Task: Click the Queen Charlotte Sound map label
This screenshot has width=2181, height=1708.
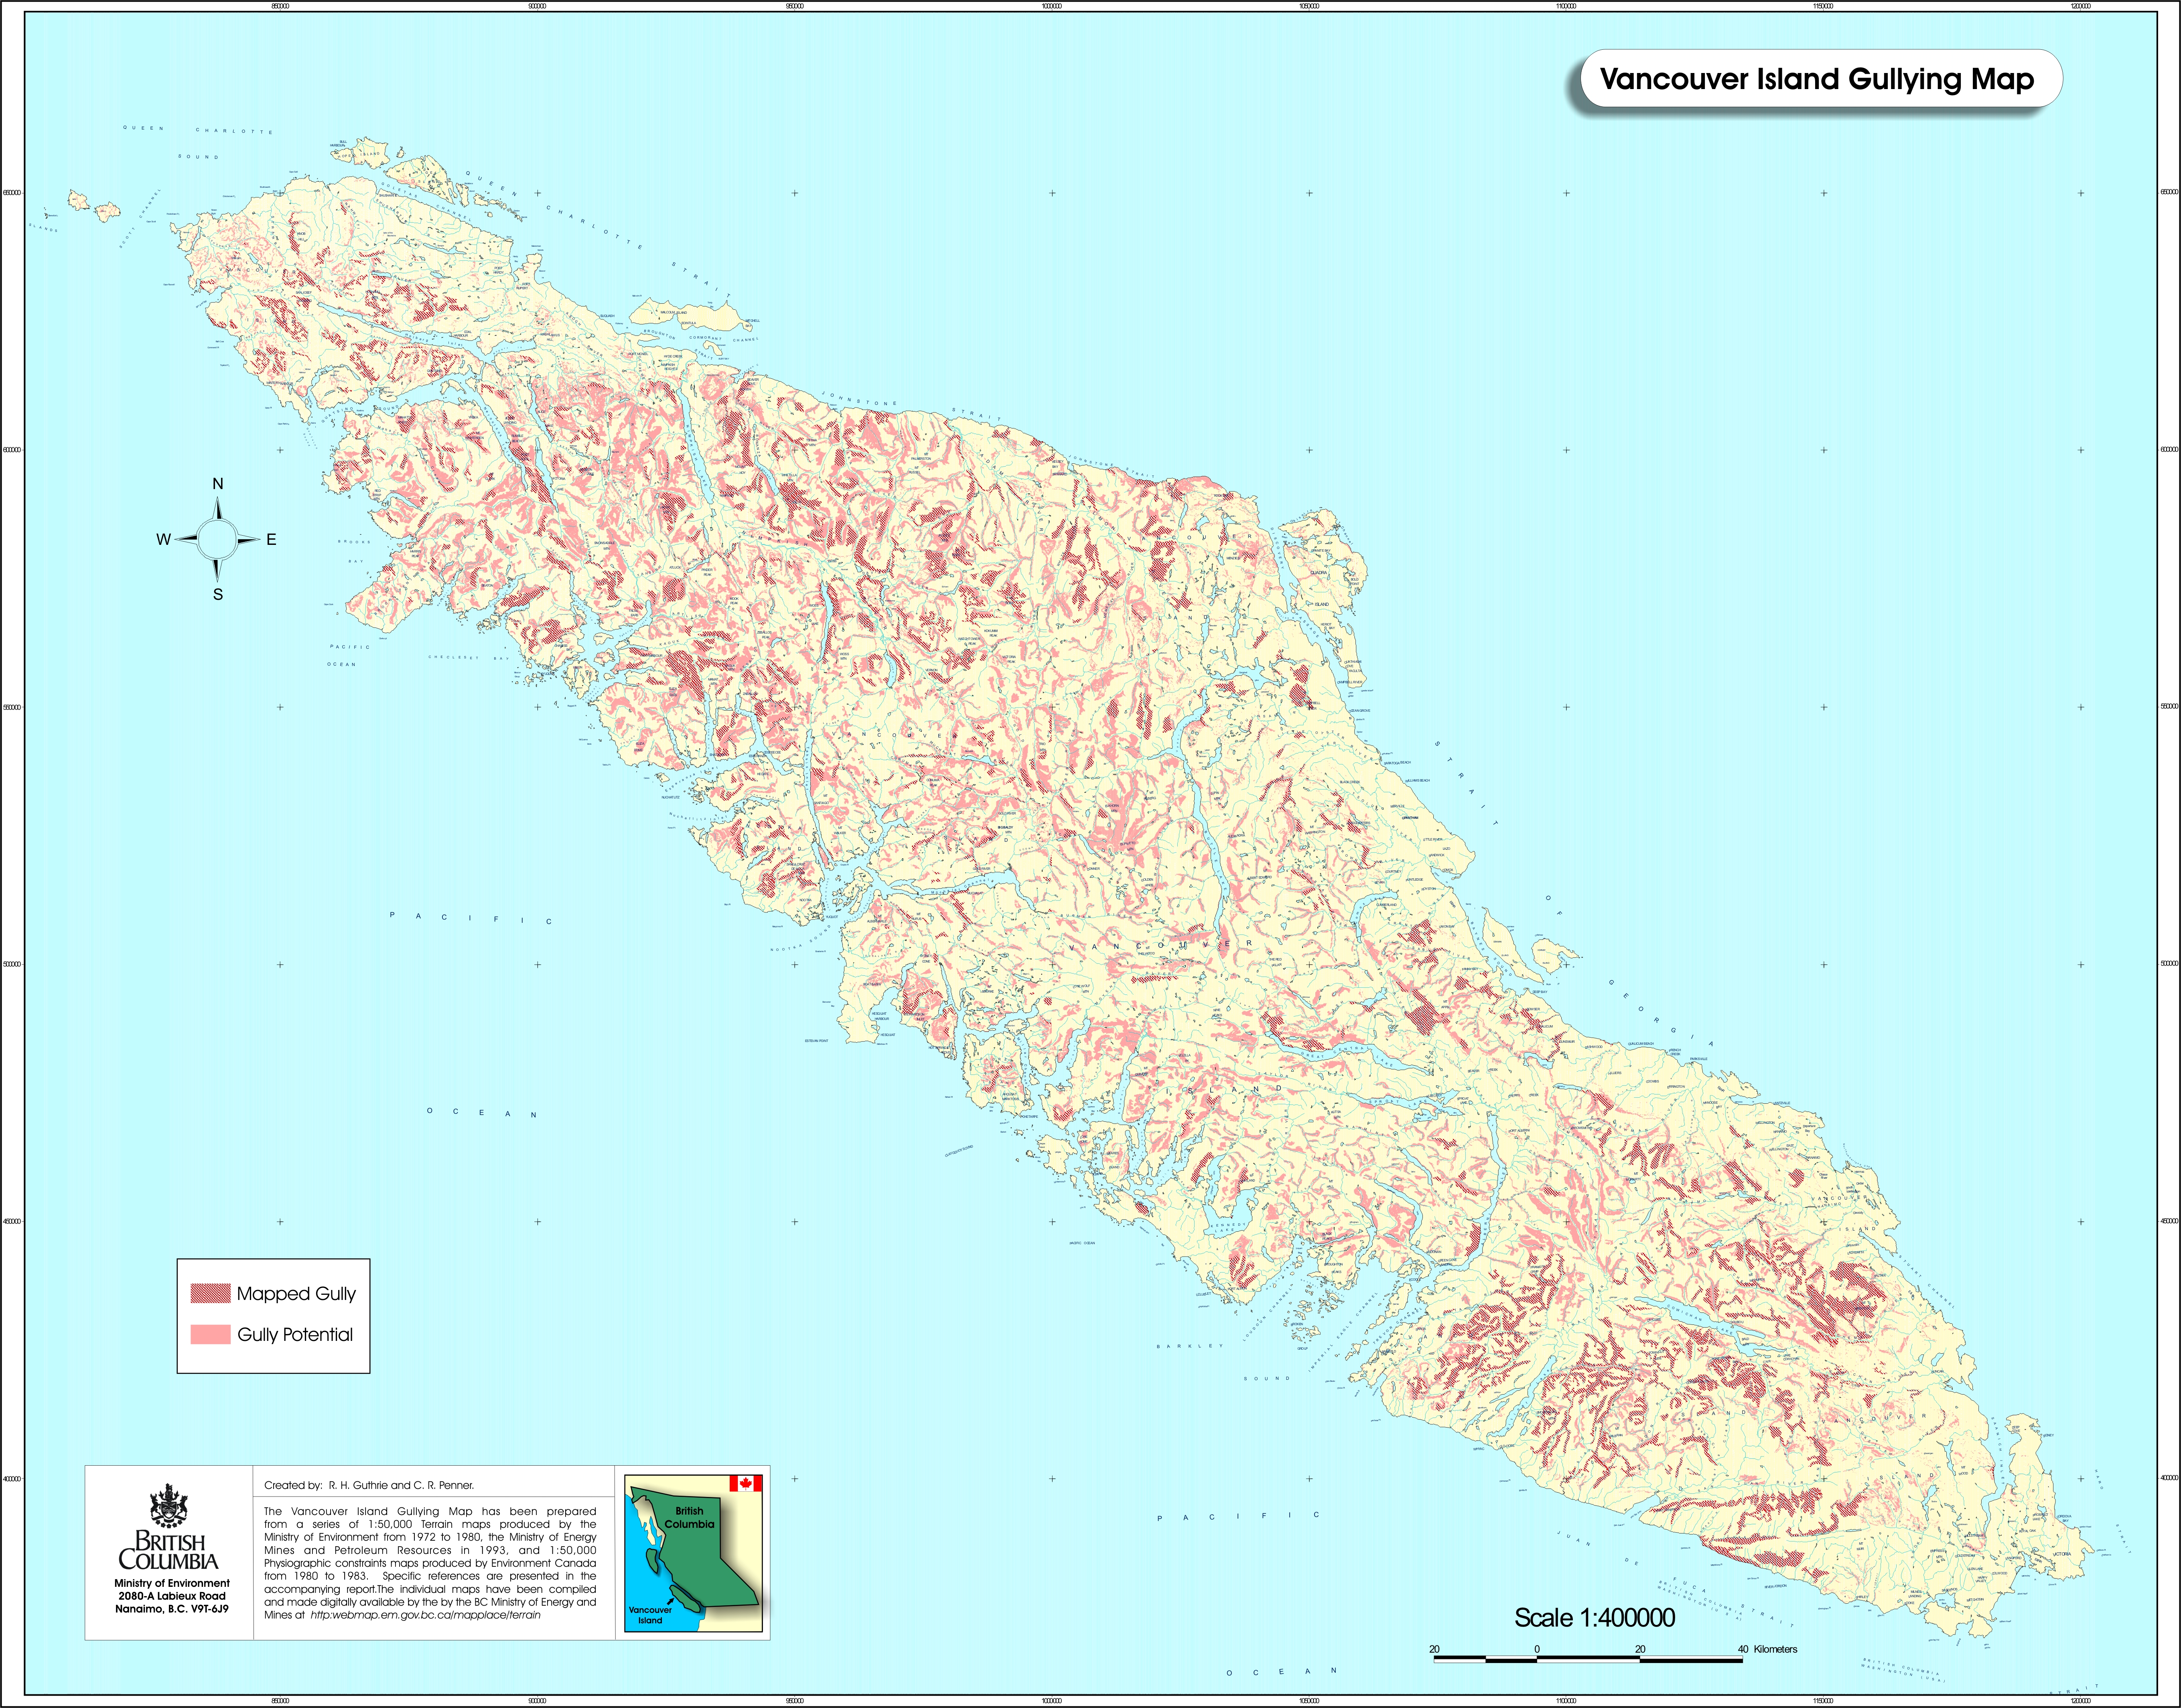Action: pos(198,142)
